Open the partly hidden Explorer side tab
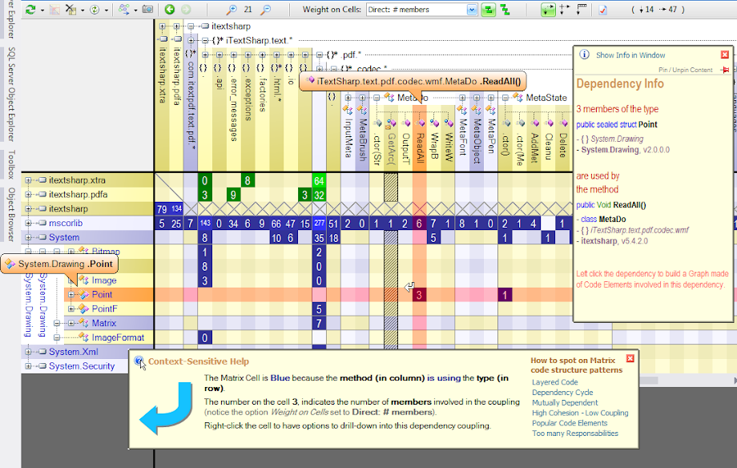This screenshot has height=468, width=737. [10, 18]
